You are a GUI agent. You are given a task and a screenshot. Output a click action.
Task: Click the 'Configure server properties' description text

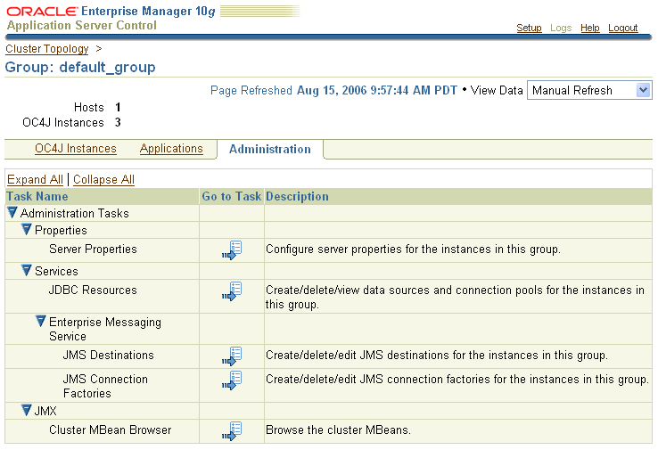tap(413, 250)
